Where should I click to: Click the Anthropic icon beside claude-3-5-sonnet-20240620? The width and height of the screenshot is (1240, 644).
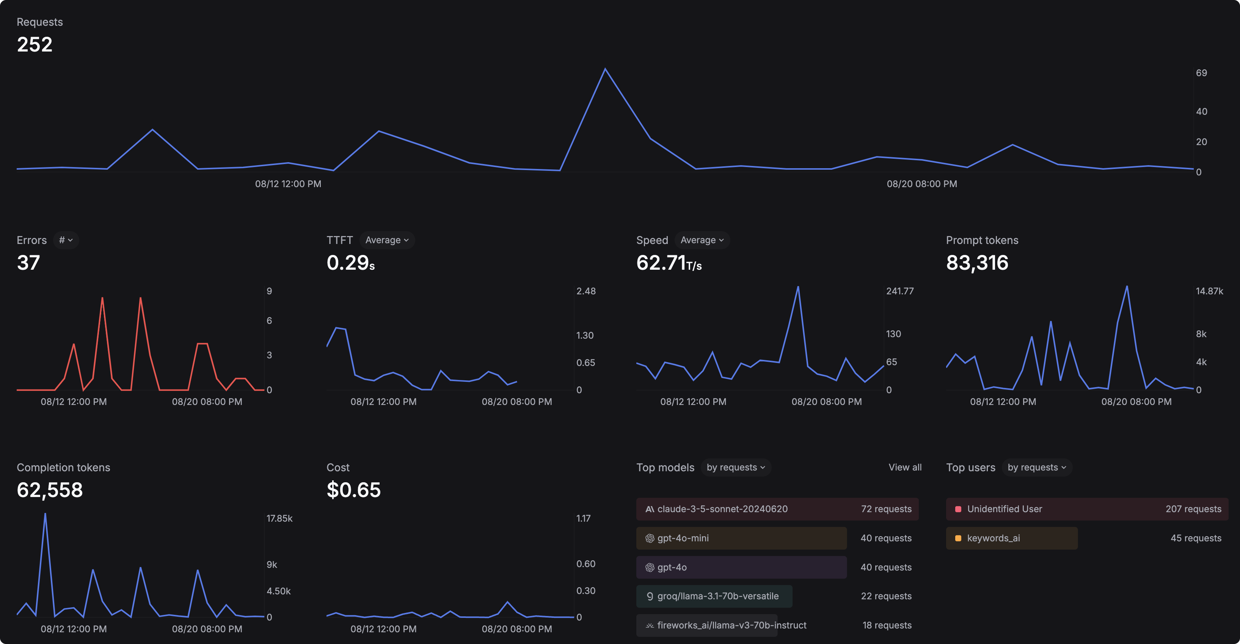(649, 509)
